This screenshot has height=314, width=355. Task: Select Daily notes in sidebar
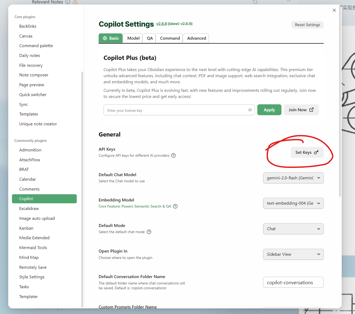(44, 55)
